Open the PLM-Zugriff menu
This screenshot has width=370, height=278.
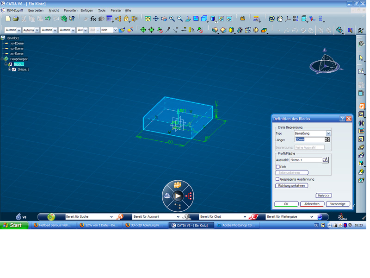pos(15,10)
